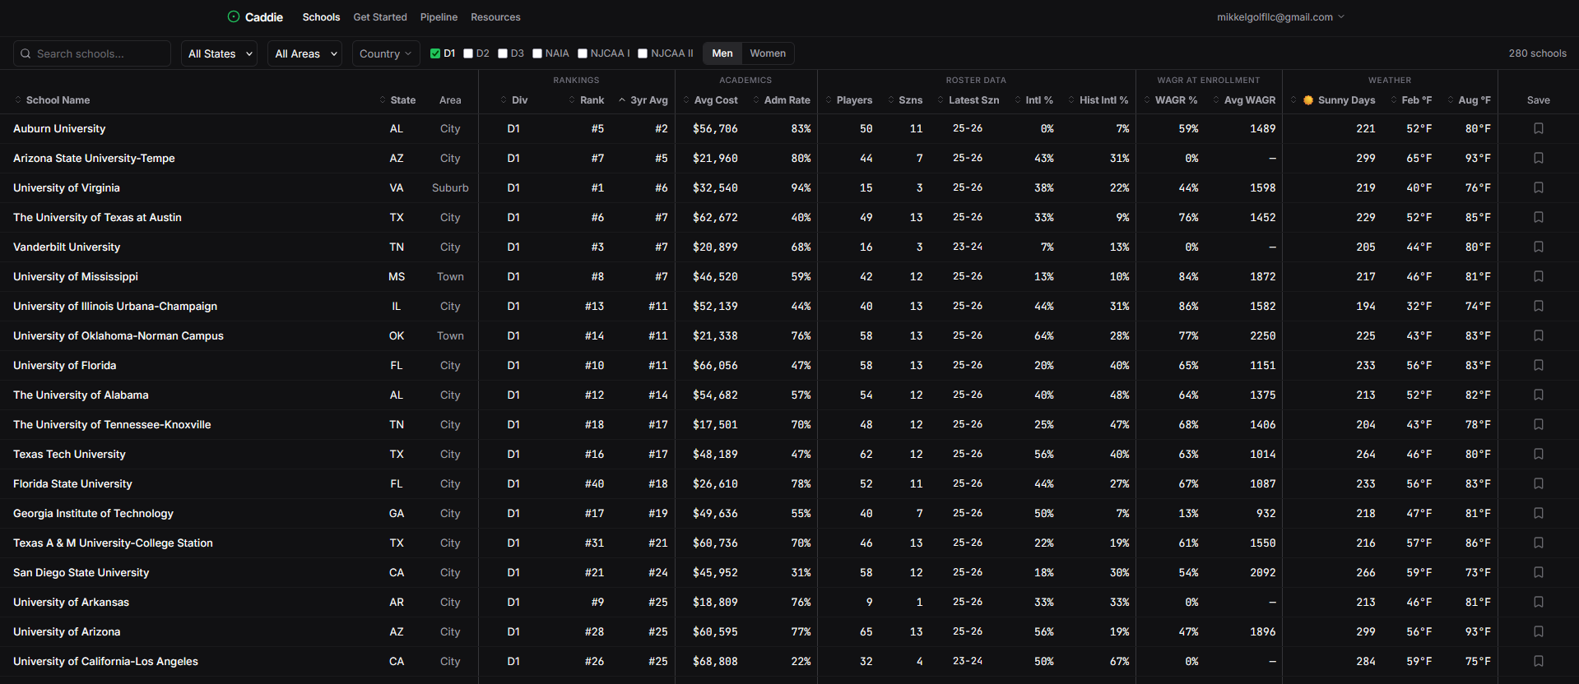Open the Resources menu item
1579x684 pixels.
coord(495,17)
